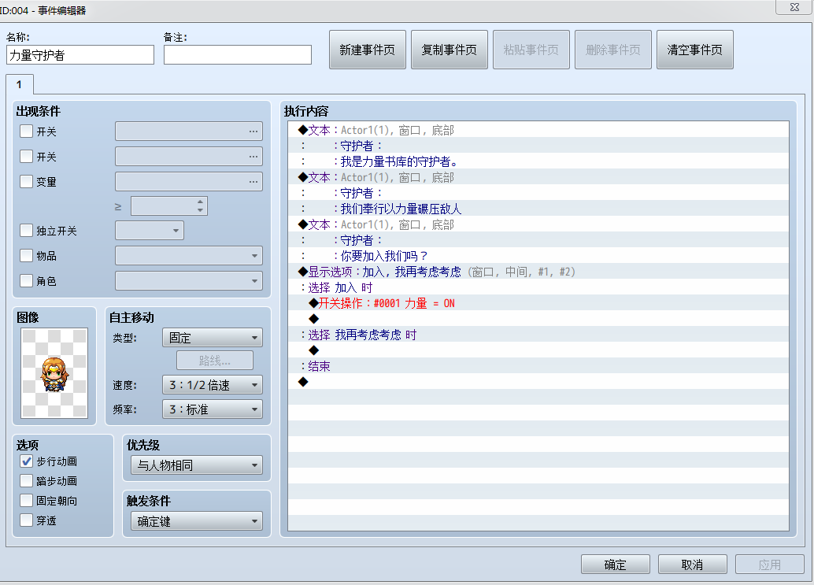The height and width of the screenshot is (585, 814).
Task: Select the red 开关操作 #0001 力量 command
Action: [538, 303]
